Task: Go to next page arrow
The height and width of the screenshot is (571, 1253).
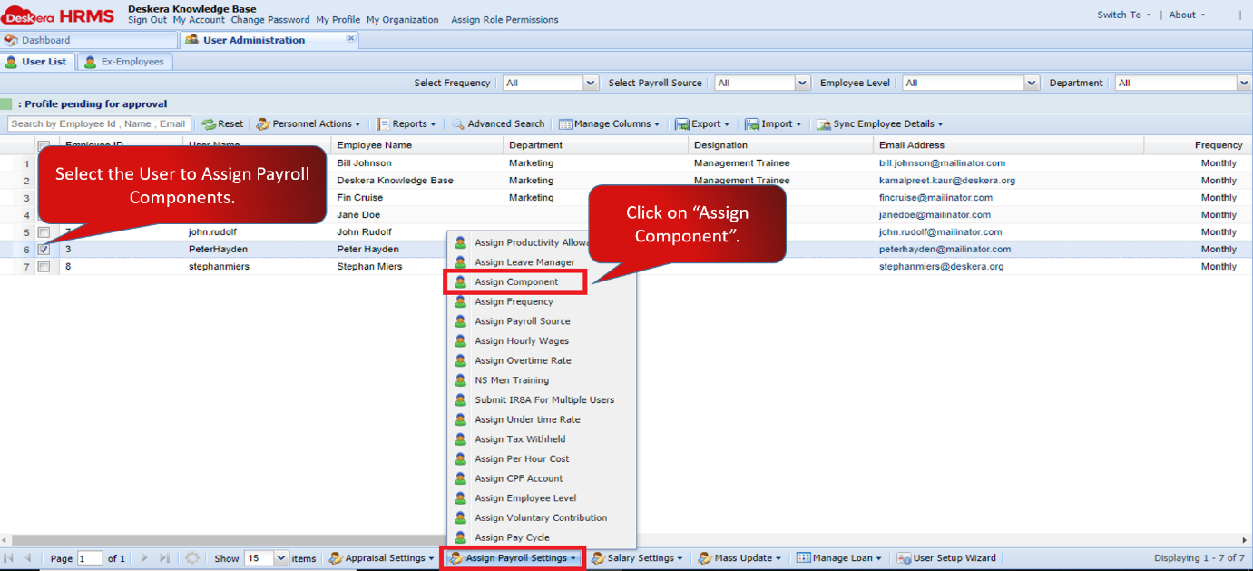Action: [x=143, y=558]
